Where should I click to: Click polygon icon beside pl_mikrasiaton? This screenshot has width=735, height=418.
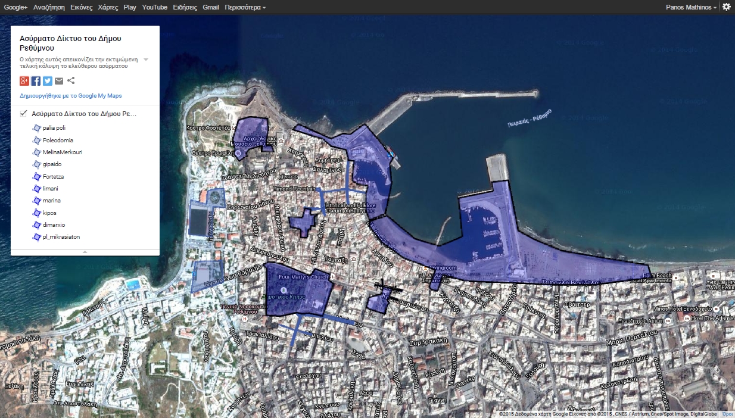click(x=36, y=237)
